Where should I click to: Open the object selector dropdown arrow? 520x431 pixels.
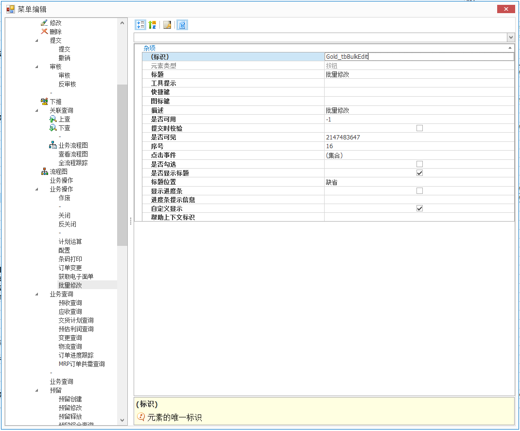(x=511, y=37)
